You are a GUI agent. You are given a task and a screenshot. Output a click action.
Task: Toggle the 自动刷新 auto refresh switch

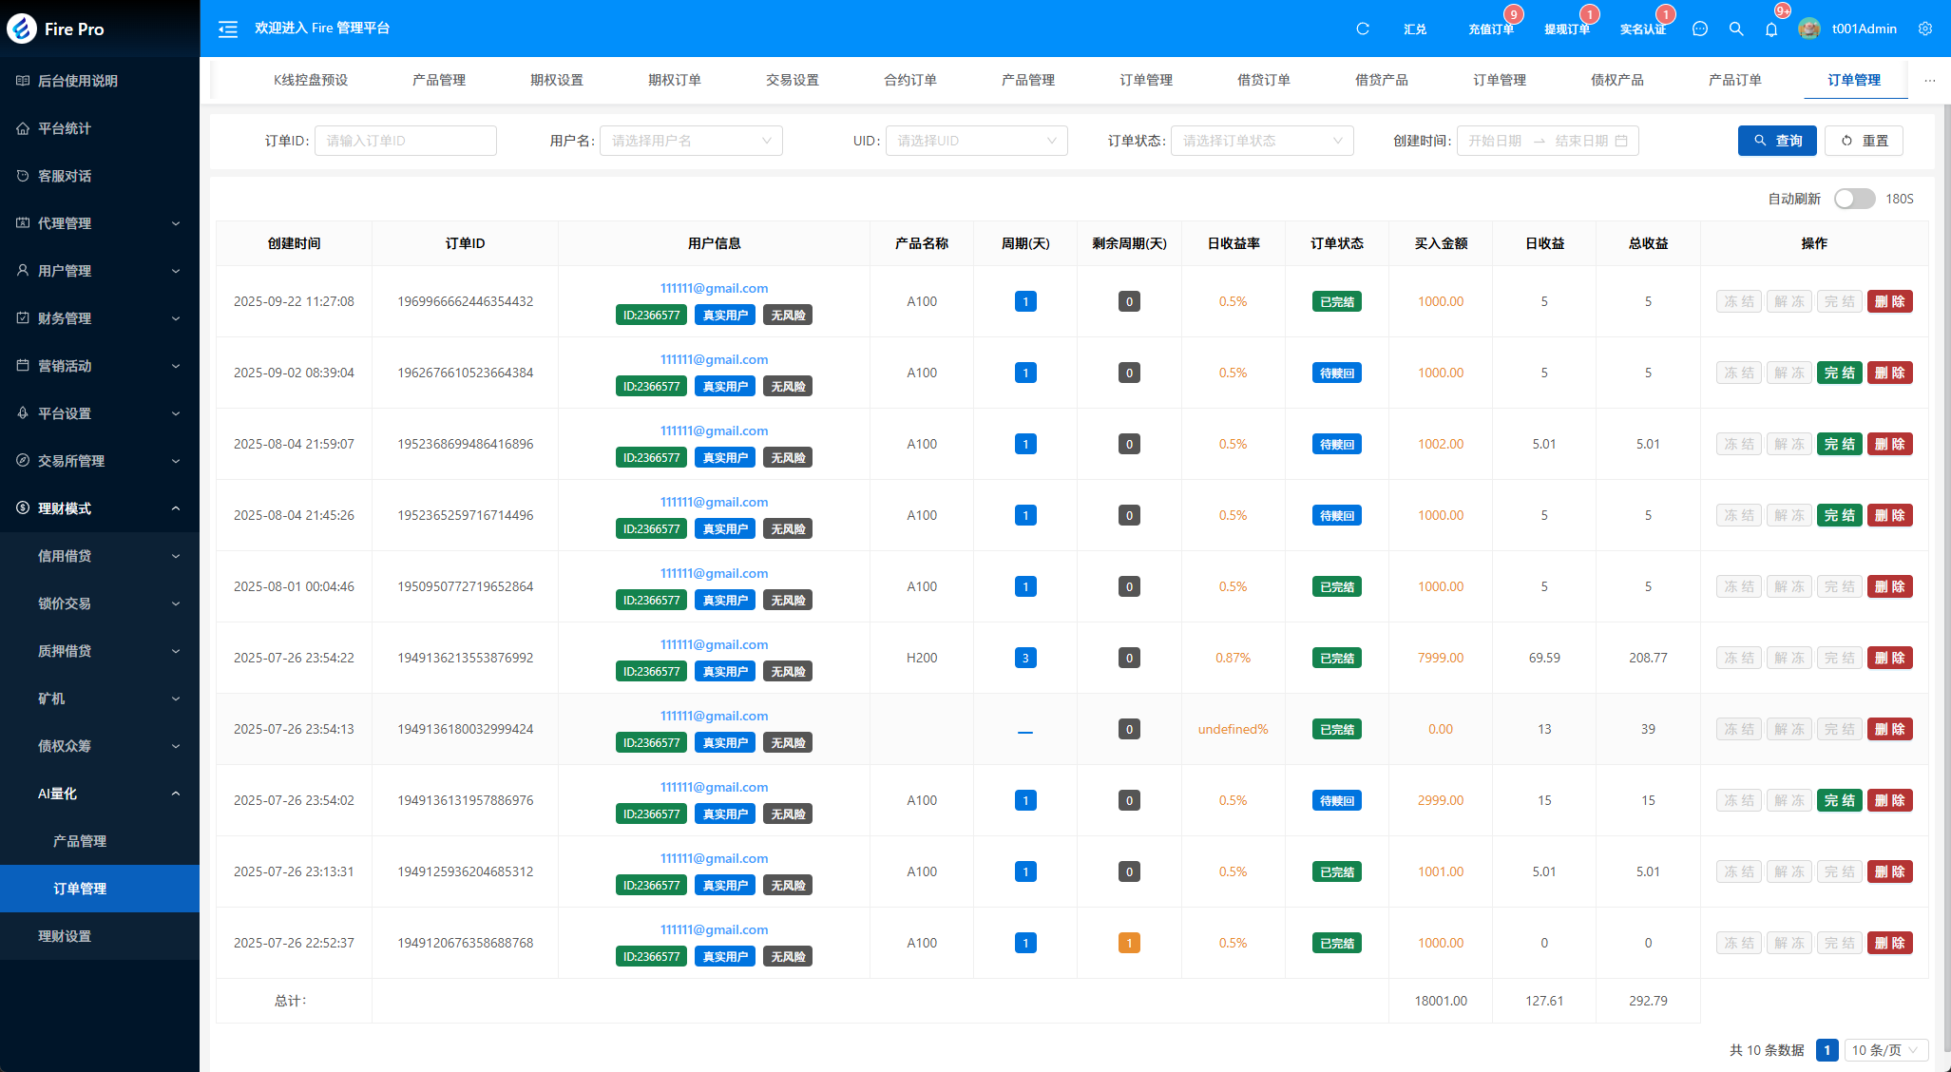click(1853, 199)
